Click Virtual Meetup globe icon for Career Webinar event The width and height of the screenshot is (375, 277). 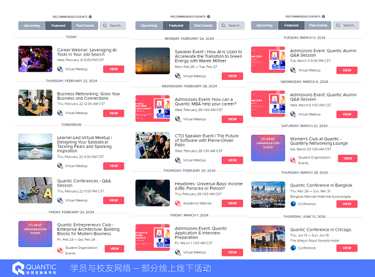(x=60, y=69)
